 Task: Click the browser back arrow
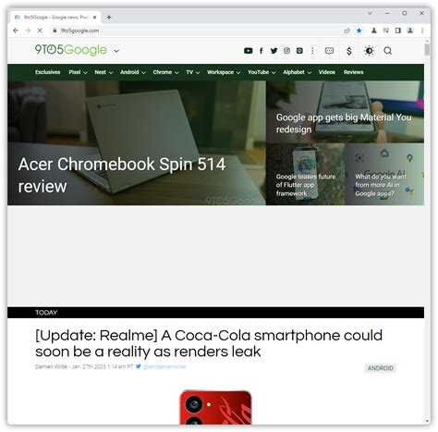[16, 31]
